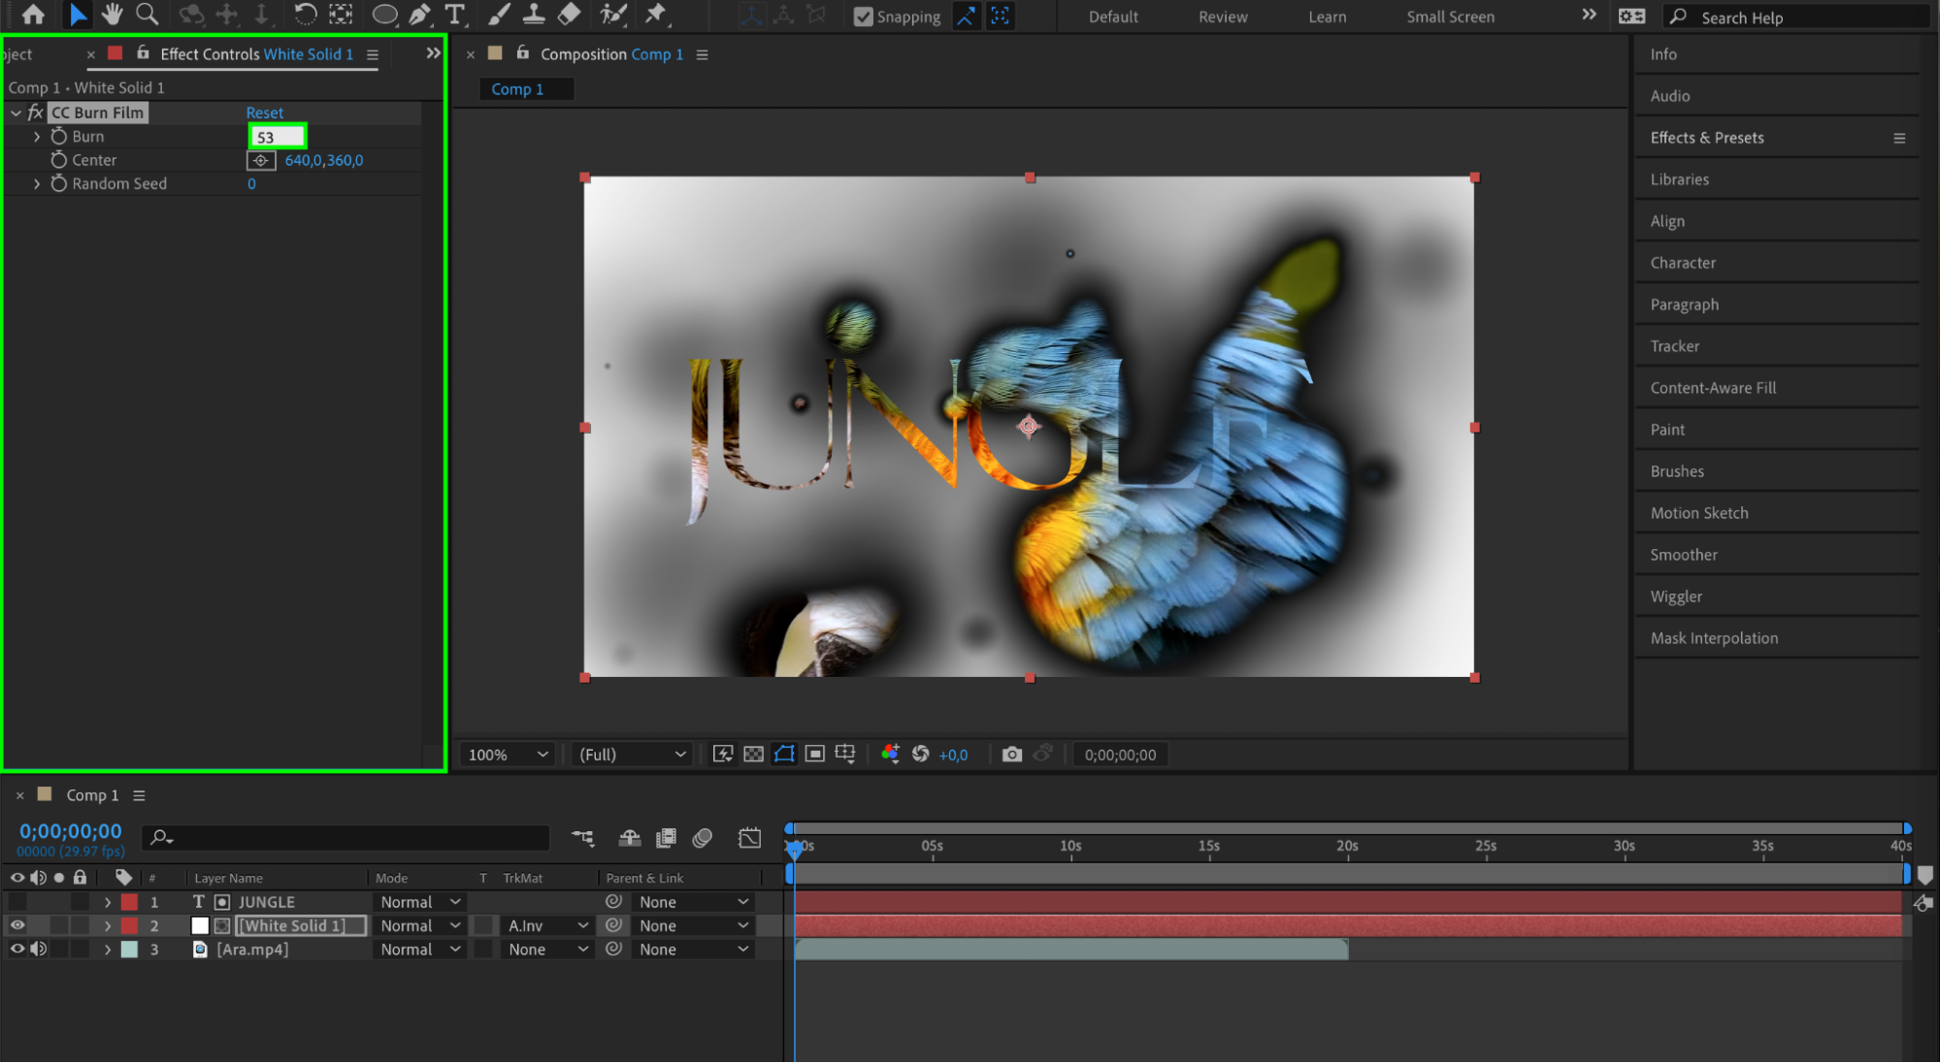This screenshot has width=1940, height=1063.
Task: Select the Type tool
Action: point(454,15)
